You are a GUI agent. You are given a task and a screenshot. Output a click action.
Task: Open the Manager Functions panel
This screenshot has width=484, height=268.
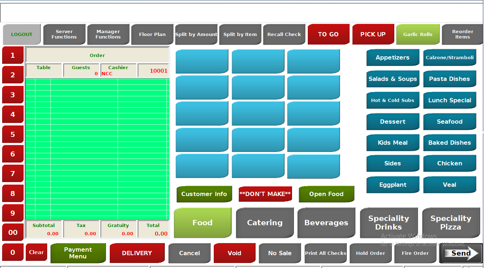coord(108,34)
